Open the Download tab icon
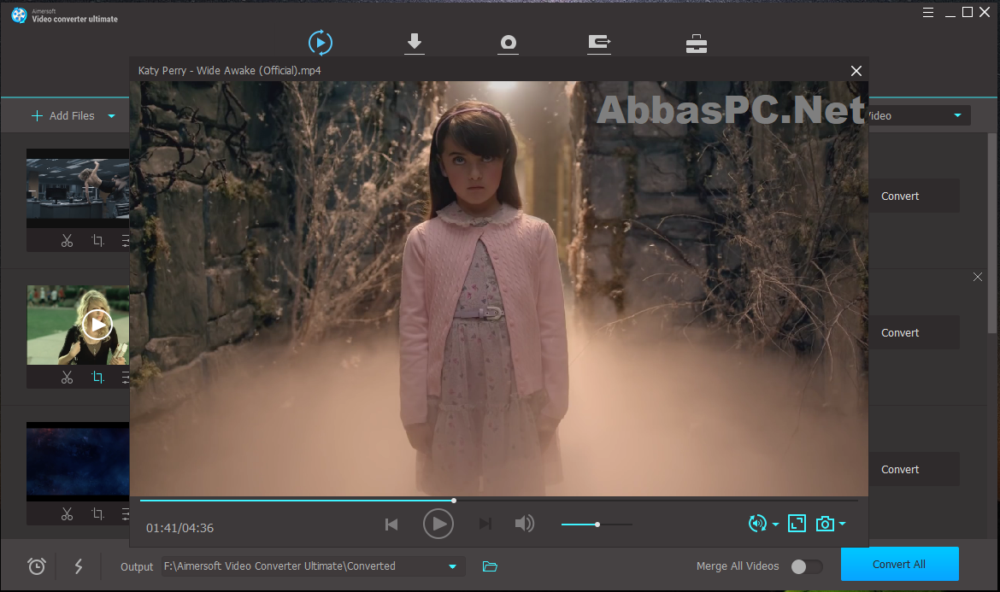This screenshot has height=592, width=1000. point(414,43)
